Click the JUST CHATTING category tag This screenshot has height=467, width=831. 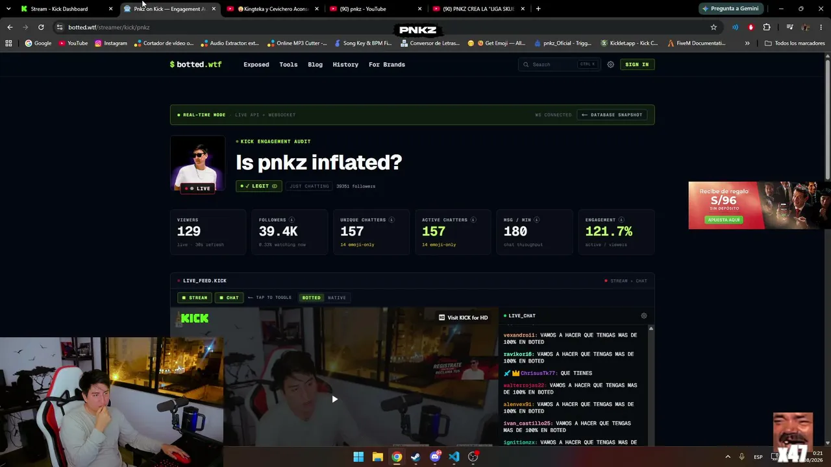[x=309, y=186]
